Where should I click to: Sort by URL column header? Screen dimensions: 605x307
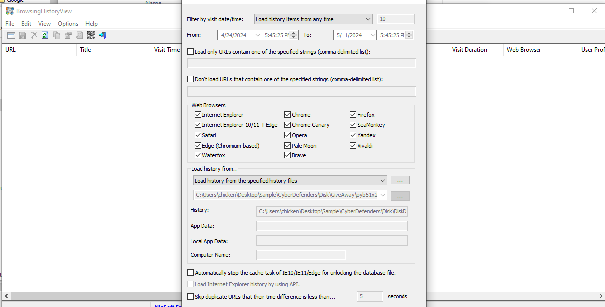[x=39, y=50]
